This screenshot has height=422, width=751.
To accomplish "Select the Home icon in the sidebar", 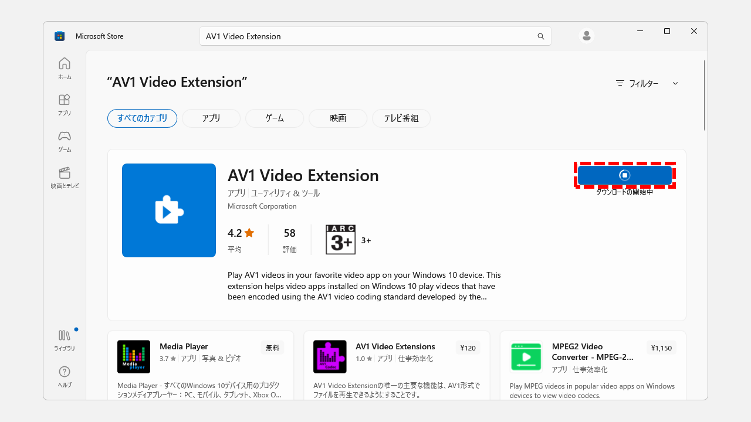I will pos(64,67).
